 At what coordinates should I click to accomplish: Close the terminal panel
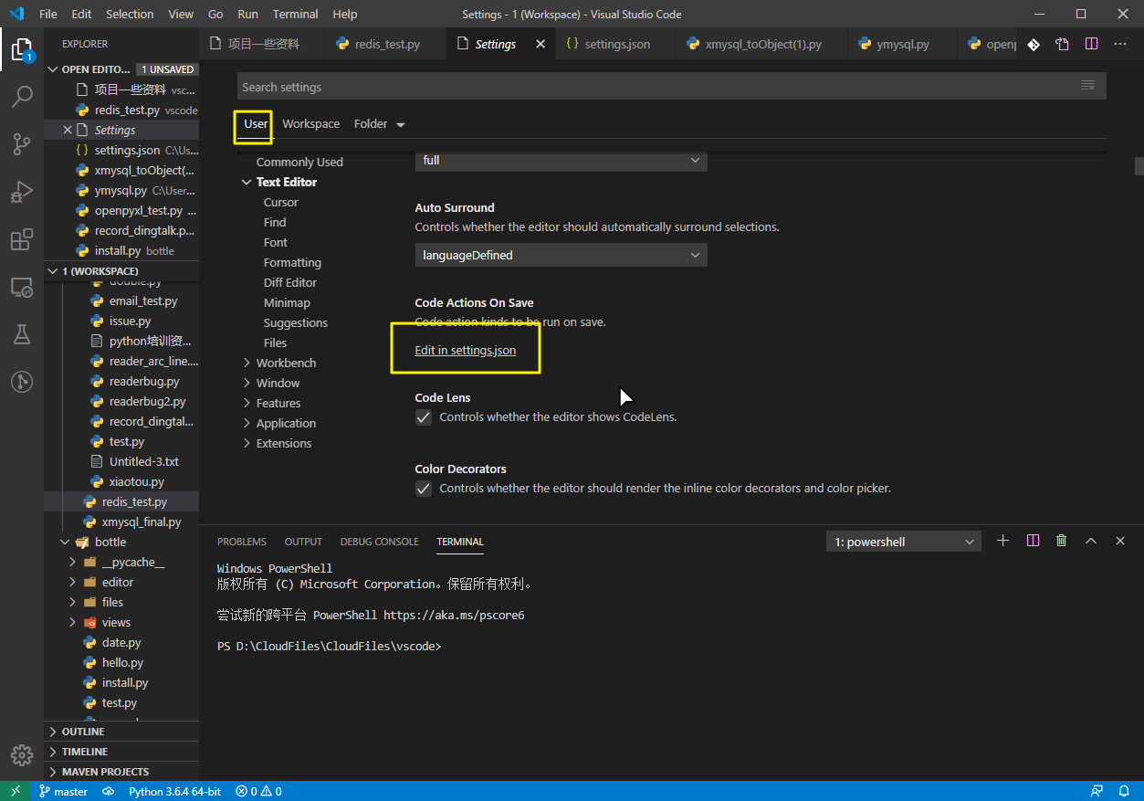coord(1119,541)
